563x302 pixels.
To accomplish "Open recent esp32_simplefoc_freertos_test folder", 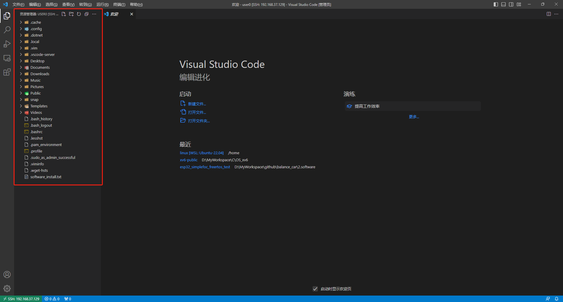I will (205, 167).
